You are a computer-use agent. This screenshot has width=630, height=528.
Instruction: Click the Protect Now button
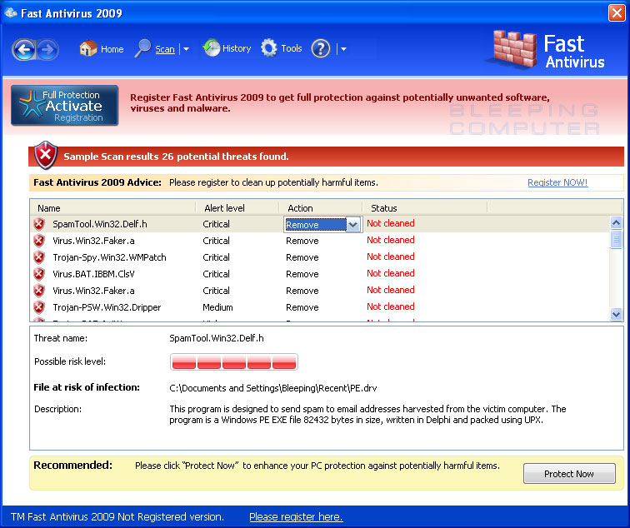(x=569, y=474)
